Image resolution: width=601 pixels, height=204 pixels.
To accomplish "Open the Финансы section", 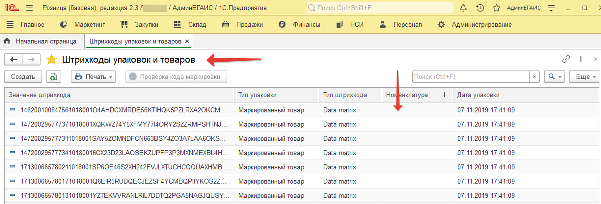I will pyautogui.click(x=299, y=24).
